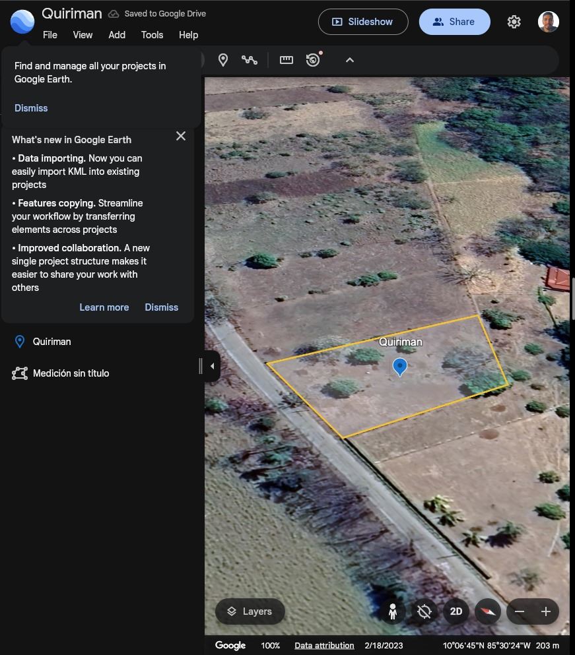
Task: Click the coordinates readout in status bar
Action: [x=487, y=645]
